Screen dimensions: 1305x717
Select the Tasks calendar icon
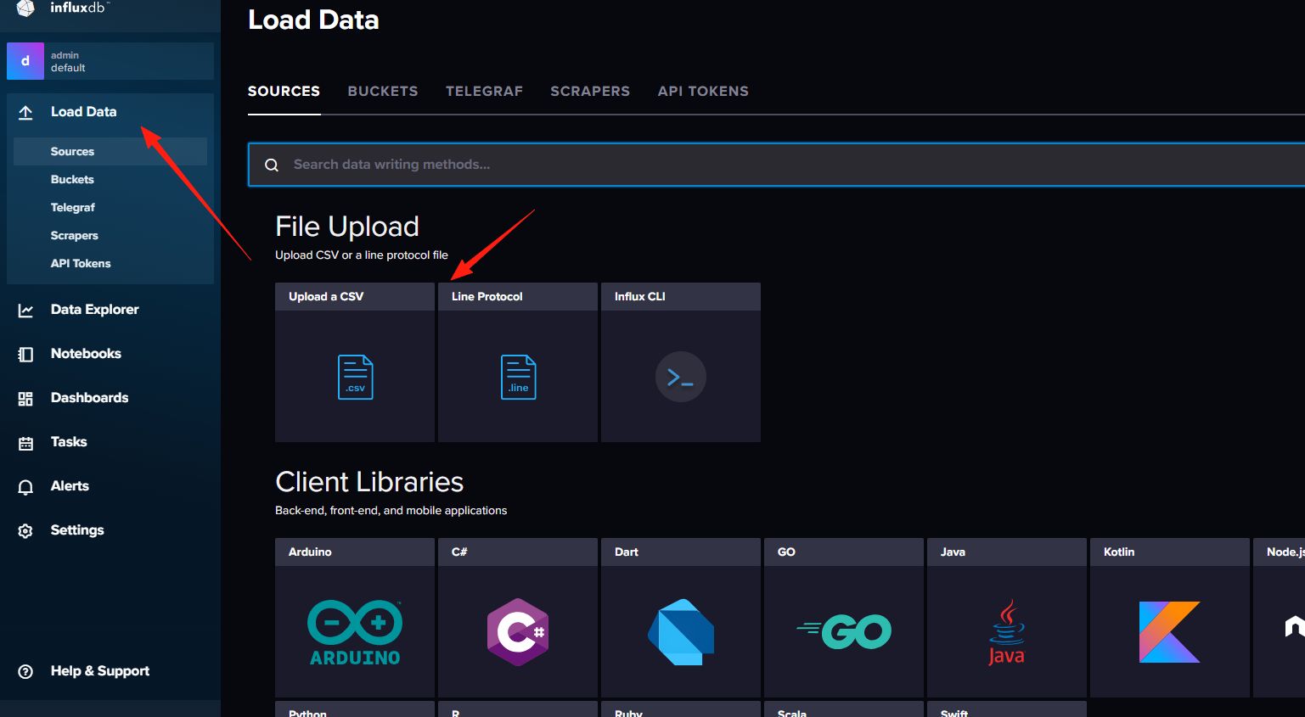point(25,443)
